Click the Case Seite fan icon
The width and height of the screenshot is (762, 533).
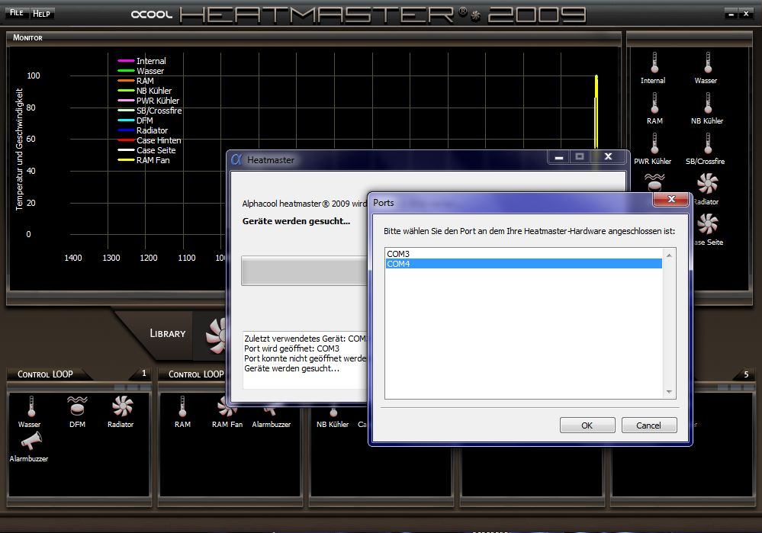pos(708,224)
